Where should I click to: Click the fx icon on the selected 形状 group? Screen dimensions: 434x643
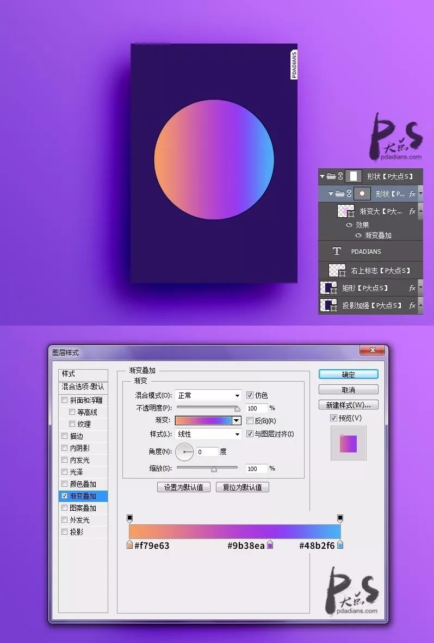point(412,194)
